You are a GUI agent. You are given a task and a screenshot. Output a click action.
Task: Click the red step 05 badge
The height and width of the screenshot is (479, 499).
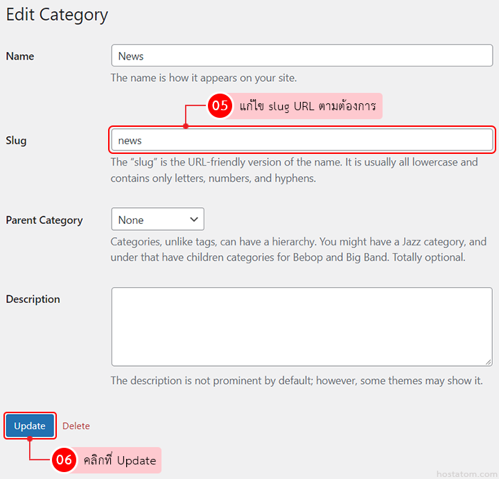click(220, 106)
